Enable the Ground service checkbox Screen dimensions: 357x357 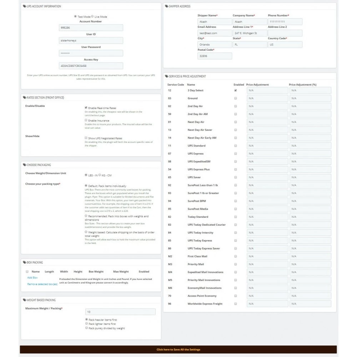tap(235, 99)
